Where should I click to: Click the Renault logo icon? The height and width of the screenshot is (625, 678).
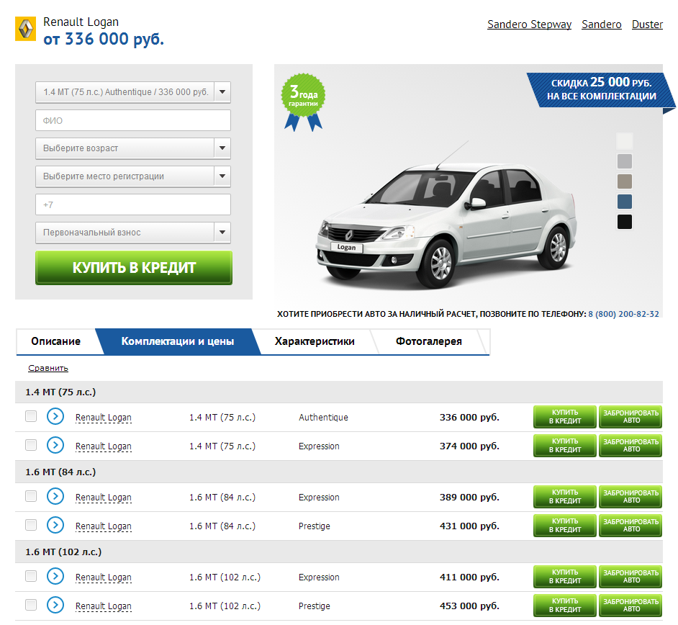pos(25,29)
